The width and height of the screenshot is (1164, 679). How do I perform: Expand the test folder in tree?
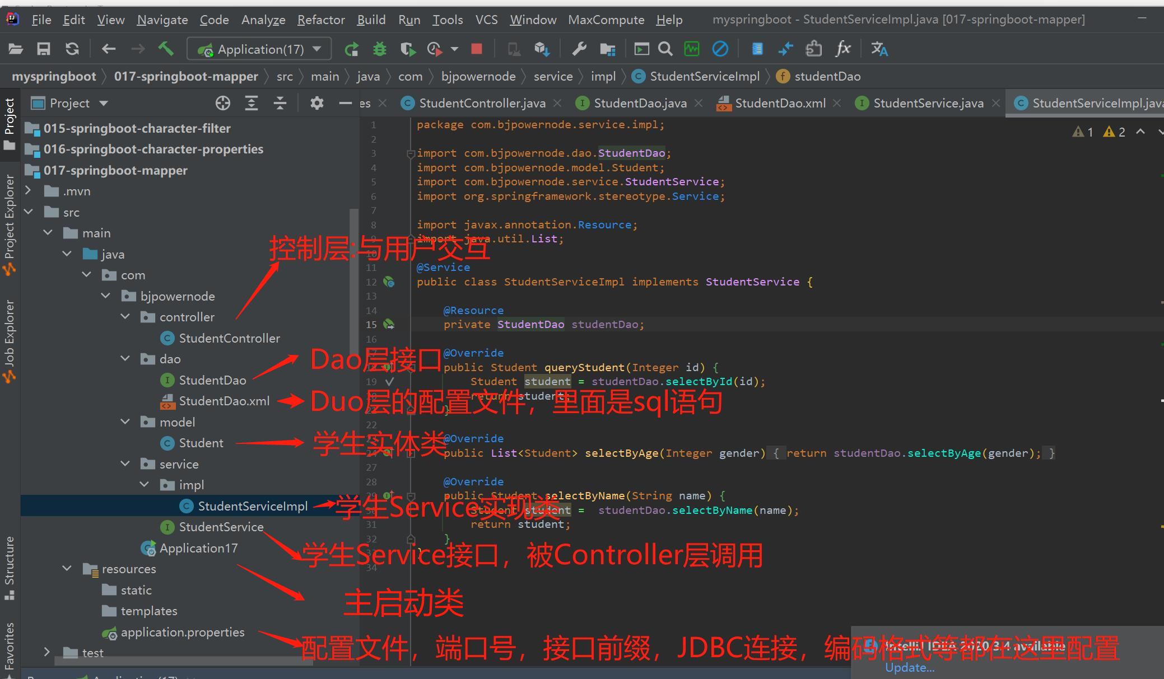click(47, 652)
